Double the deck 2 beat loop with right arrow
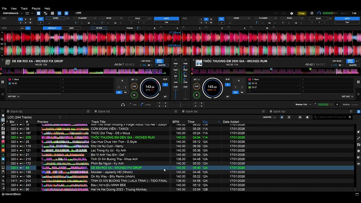This screenshot has height=203, width=361. pyautogui.click(x=242, y=87)
